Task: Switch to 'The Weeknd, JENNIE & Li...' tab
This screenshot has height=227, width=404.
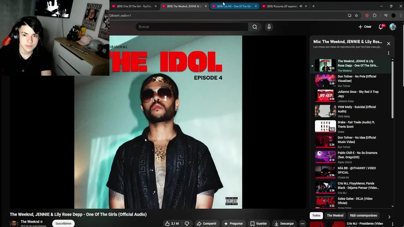Action: (184, 6)
